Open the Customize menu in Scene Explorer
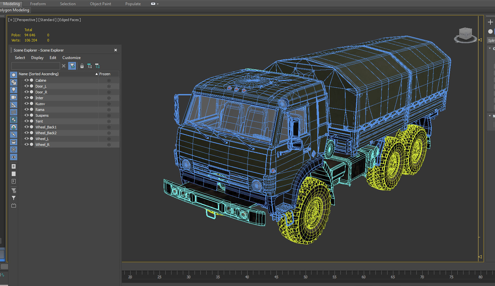The image size is (495, 286). (x=71, y=58)
